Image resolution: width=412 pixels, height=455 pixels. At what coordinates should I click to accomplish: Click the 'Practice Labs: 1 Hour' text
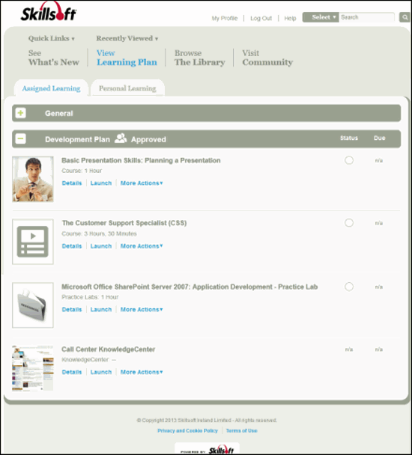90,297
